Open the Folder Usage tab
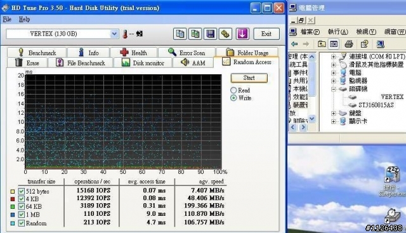406x233 pixels. tap(247, 53)
